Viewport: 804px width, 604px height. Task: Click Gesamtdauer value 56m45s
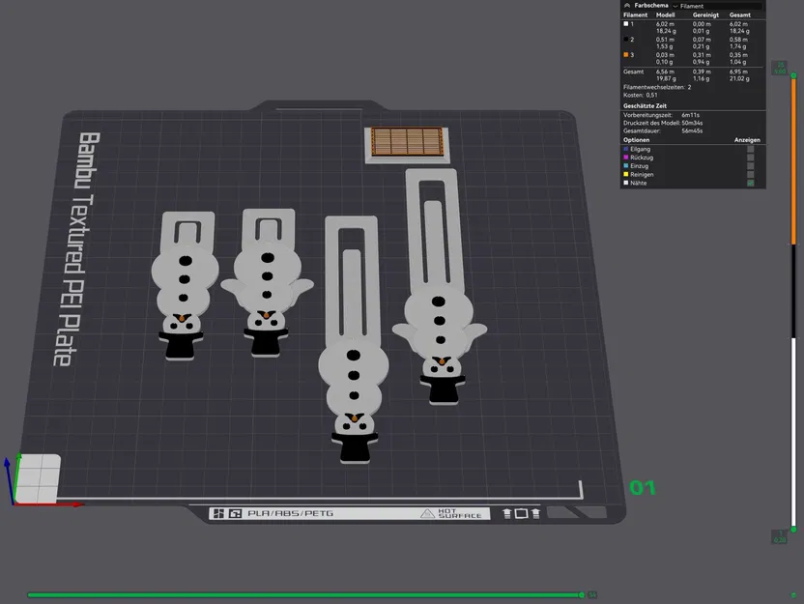point(692,130)
